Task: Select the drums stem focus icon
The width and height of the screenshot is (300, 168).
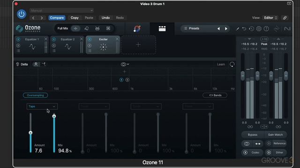Action: pos(97,28)
